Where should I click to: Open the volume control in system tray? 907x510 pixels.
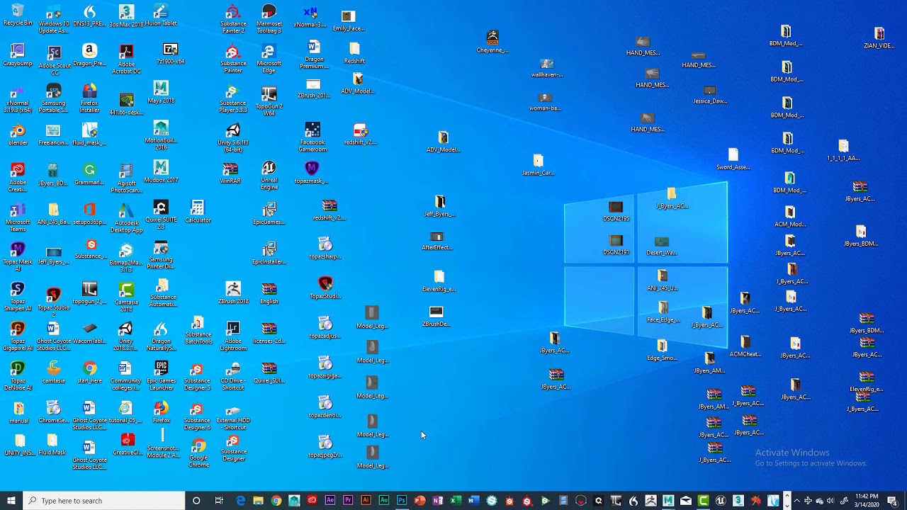(x=830, y=501)
